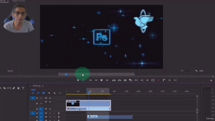
Task: Toggle sync lock on track V3
Action: coord(46,98)
